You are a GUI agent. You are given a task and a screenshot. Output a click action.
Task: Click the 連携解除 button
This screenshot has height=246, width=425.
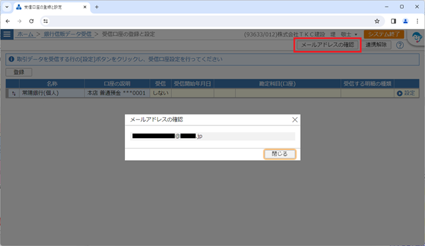(x=376, y=45)
